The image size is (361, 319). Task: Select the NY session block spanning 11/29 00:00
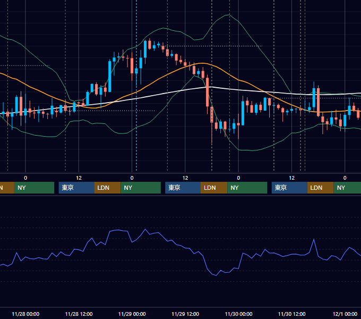[x=141, y=188]
